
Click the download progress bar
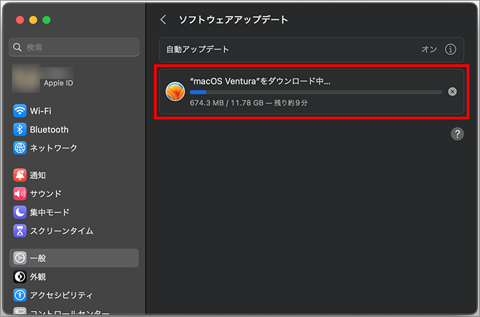click(316, 92)
